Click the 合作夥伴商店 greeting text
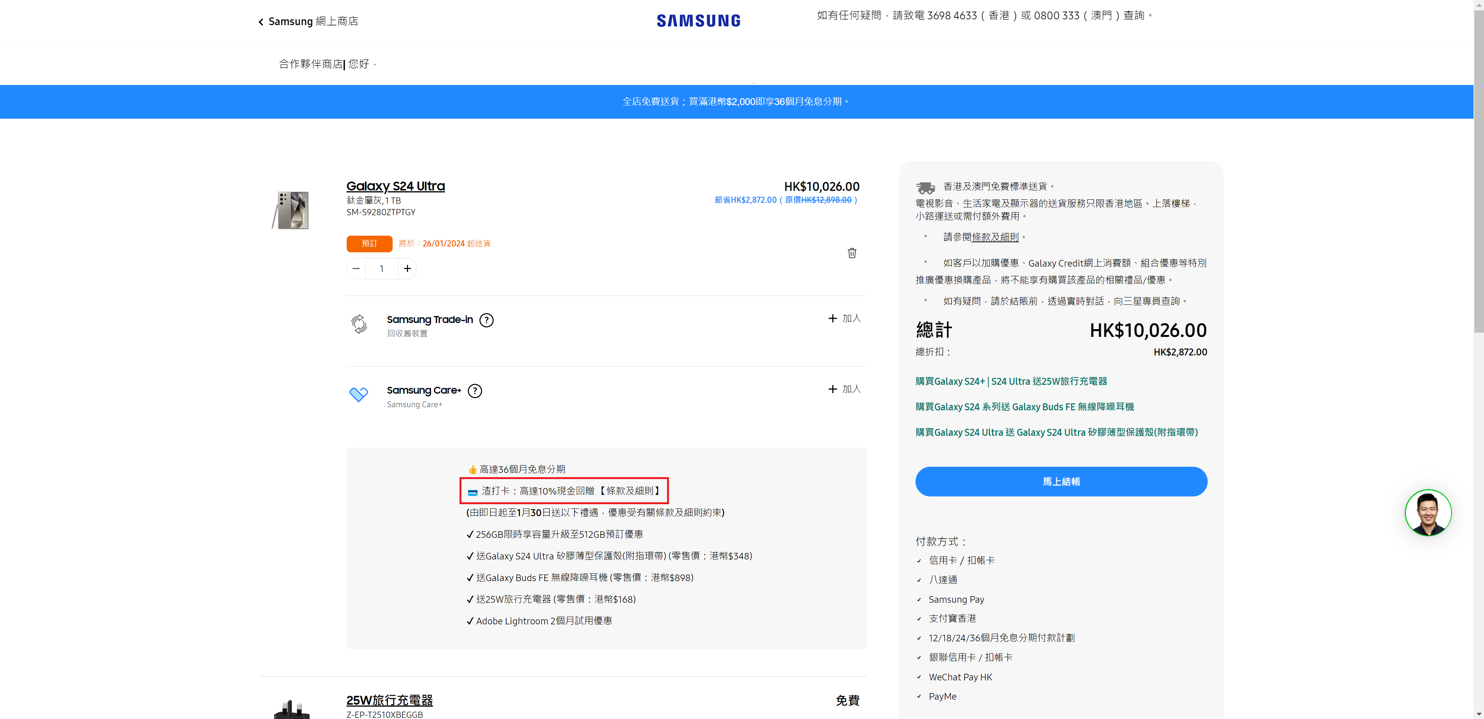The width and height of the screenshot is (1484, 719). (x=311, y=64)
